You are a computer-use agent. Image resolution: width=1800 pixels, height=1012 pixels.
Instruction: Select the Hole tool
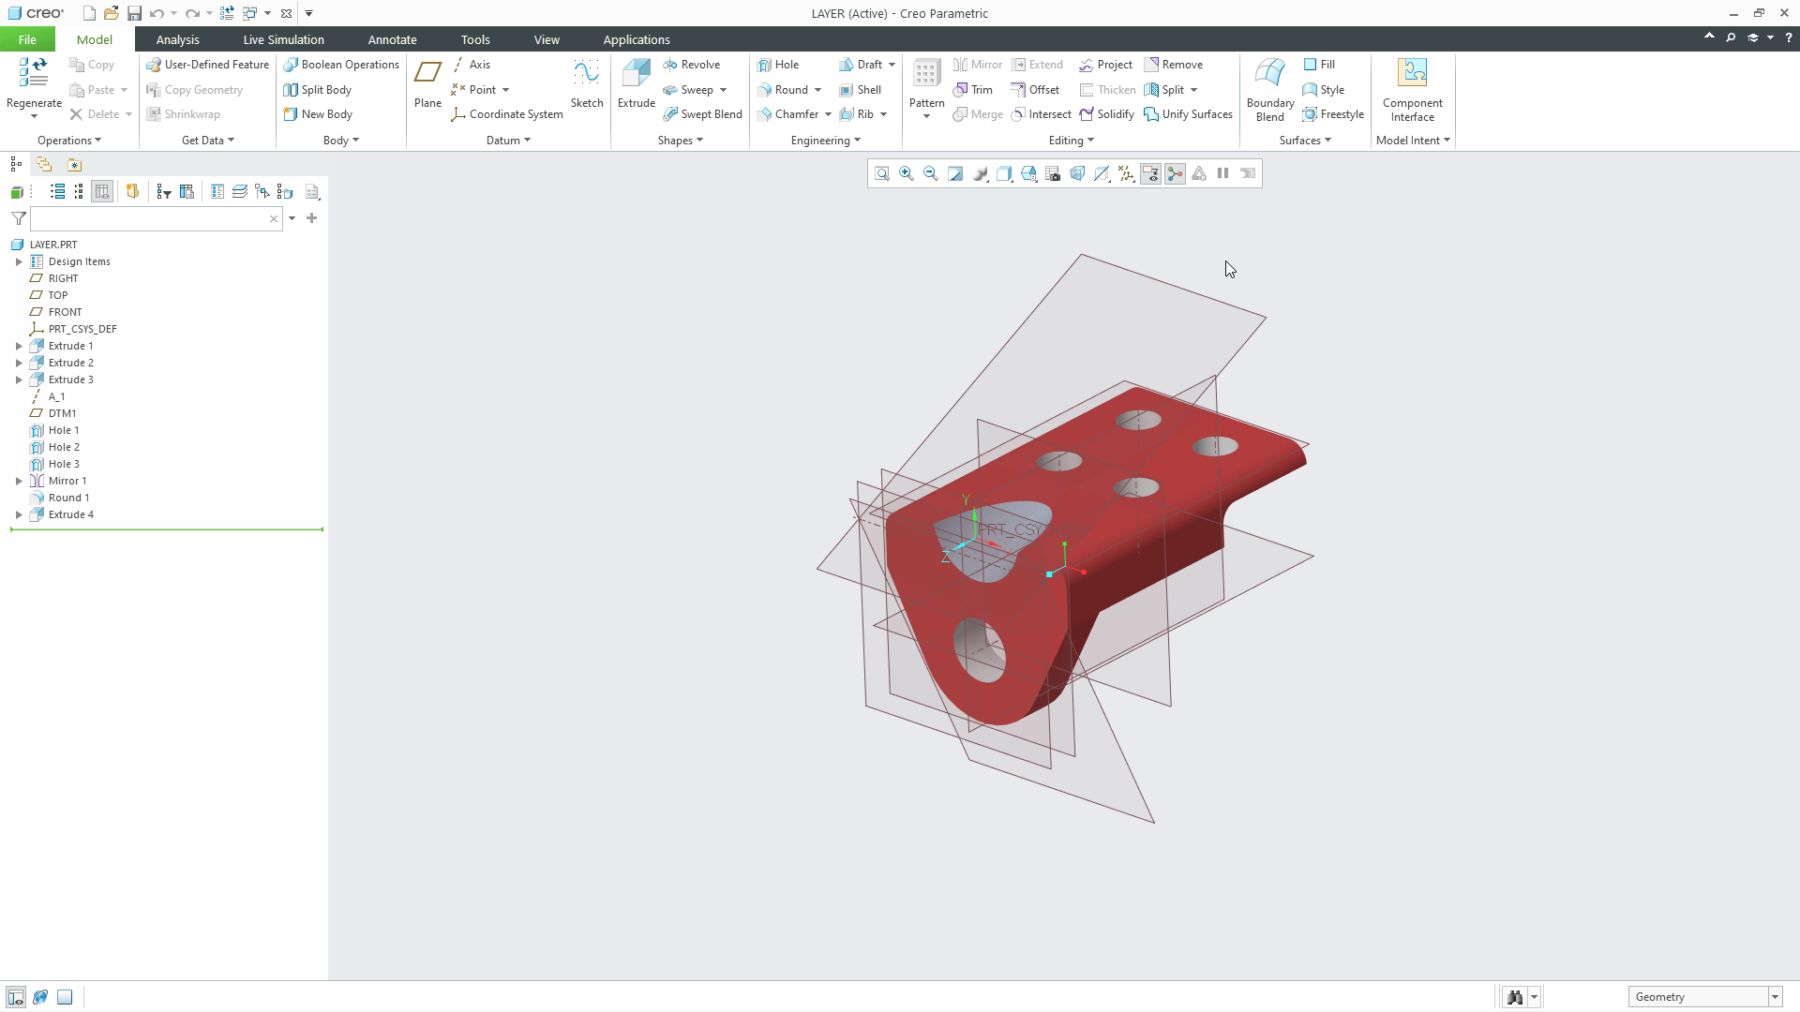[778, 65]
